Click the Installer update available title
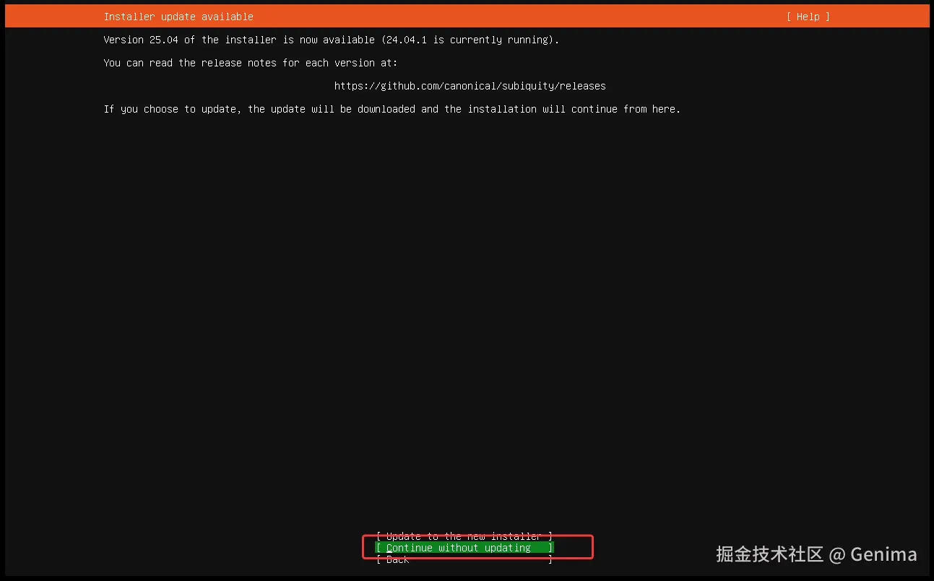Image resolution: width=934 pixels, height=581 pixels. coord(178,17)
